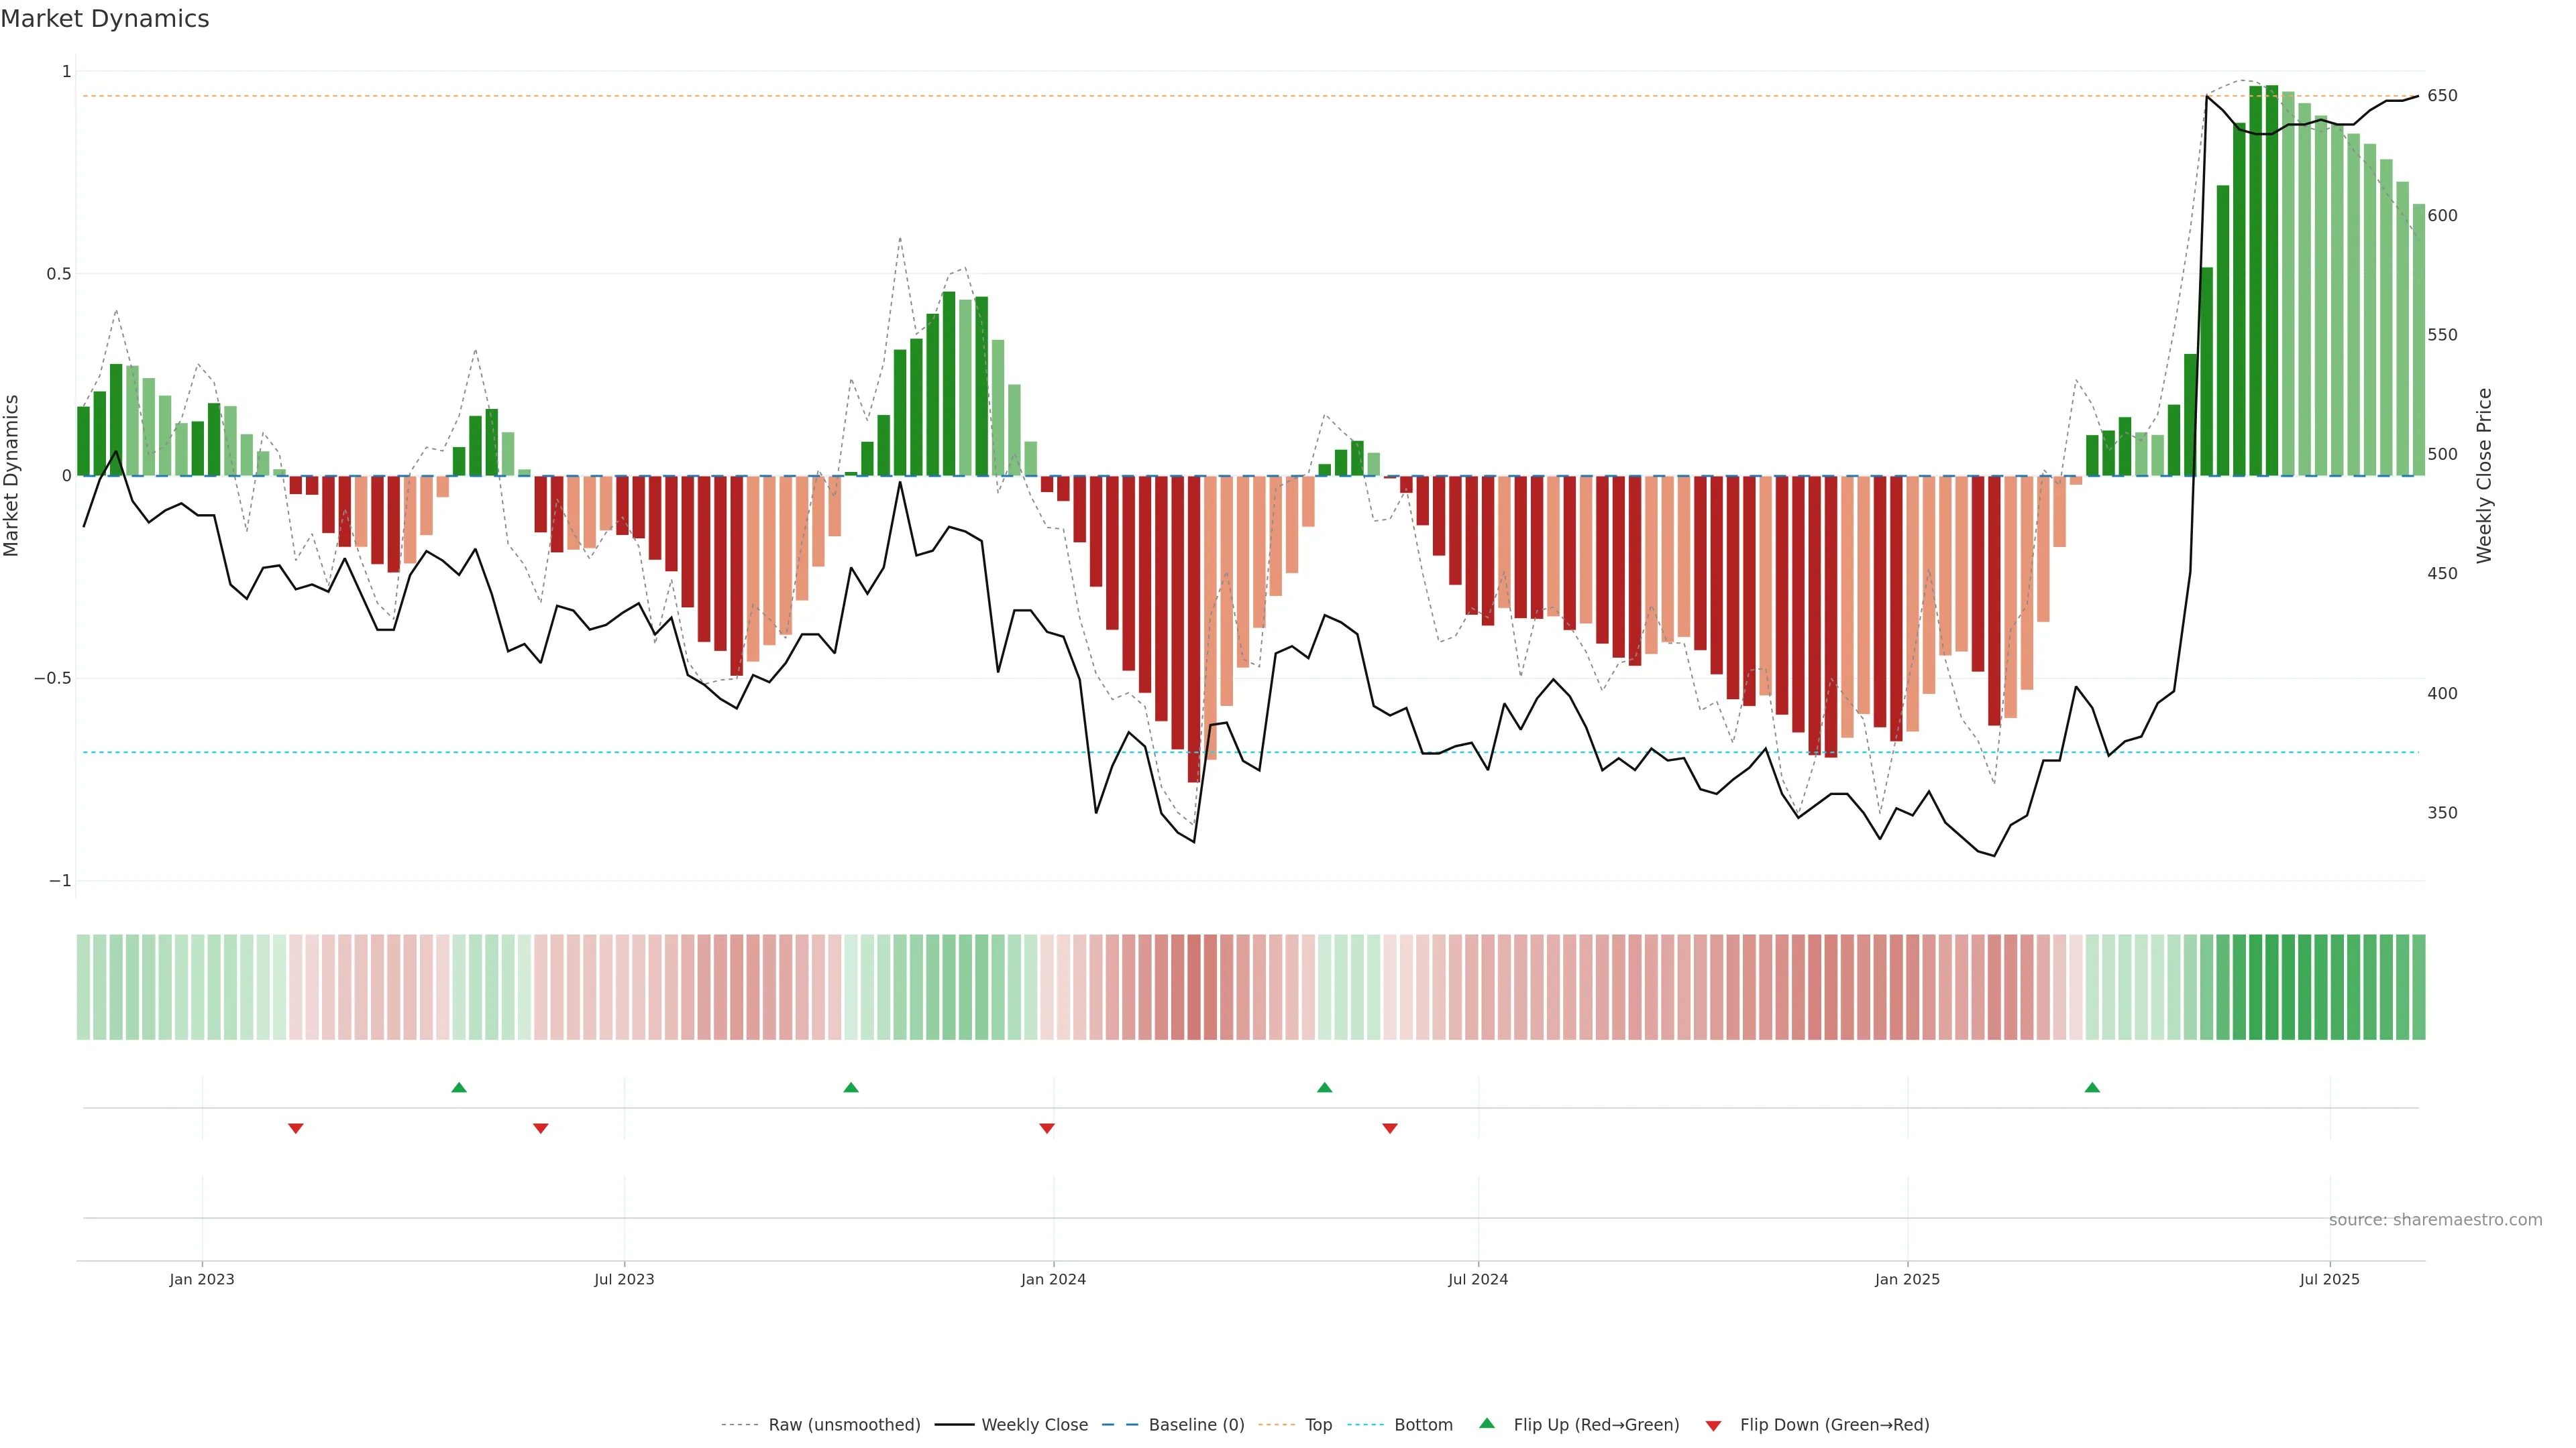
Task: Toggle the Baseline (0) legend entry
Action: 1196,1425
